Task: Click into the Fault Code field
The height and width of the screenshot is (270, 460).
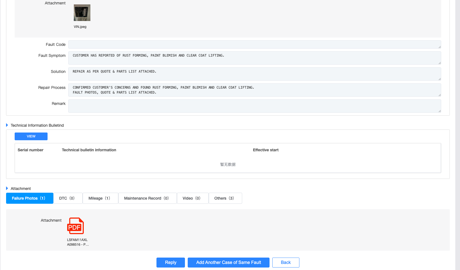Action: 254,44
